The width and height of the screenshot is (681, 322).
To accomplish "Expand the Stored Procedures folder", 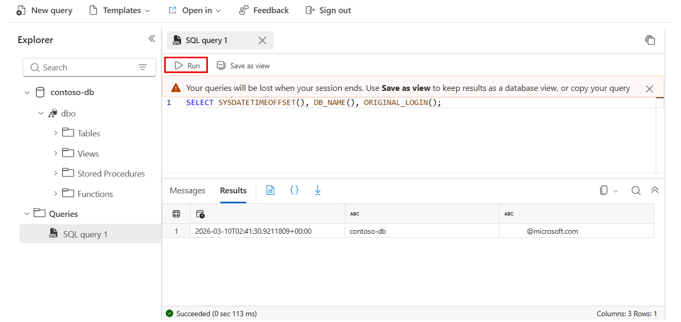I will coord(55,173).
